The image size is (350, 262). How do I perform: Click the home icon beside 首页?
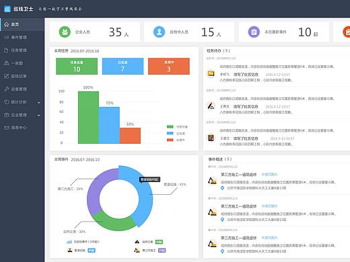7,24
